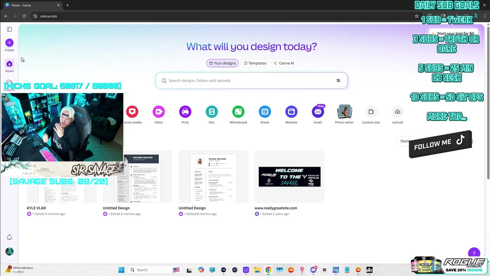Click the www.reallygreatsite.com design title
This screenshot has height=276, width=490.
276,208
